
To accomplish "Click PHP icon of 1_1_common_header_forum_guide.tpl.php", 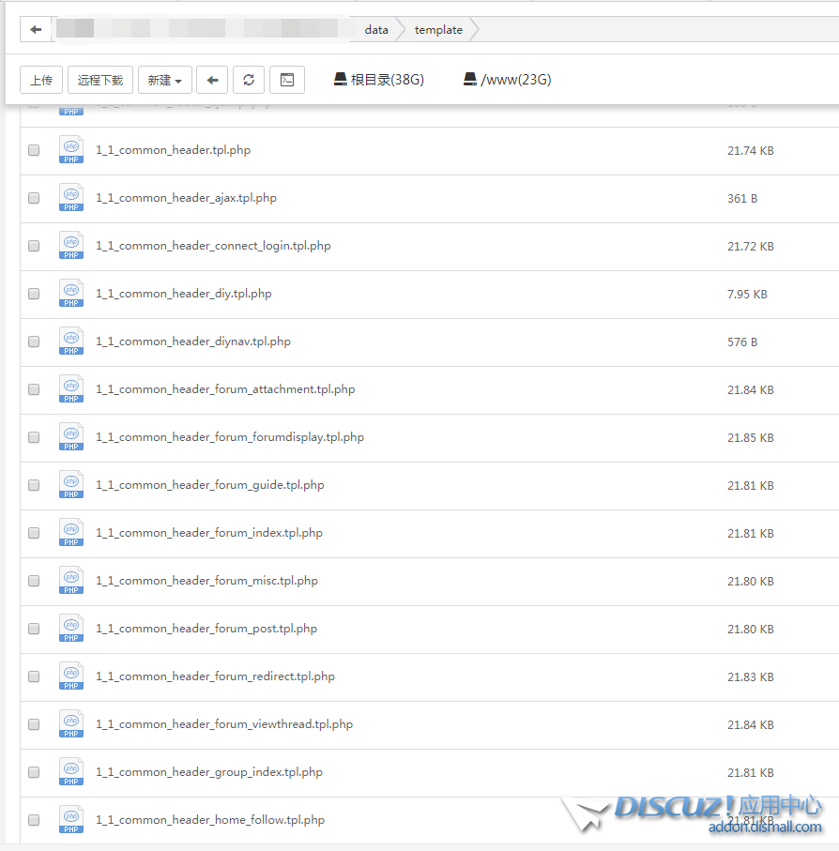I will tap(71, 485).
